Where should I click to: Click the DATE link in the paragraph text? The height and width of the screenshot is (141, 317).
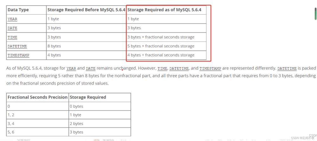91,68
